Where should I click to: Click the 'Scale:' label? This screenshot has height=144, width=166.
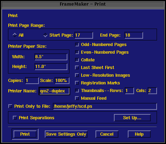47,81
